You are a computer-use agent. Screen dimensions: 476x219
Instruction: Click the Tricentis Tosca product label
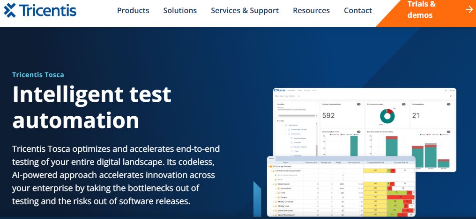tap(38, 74)
